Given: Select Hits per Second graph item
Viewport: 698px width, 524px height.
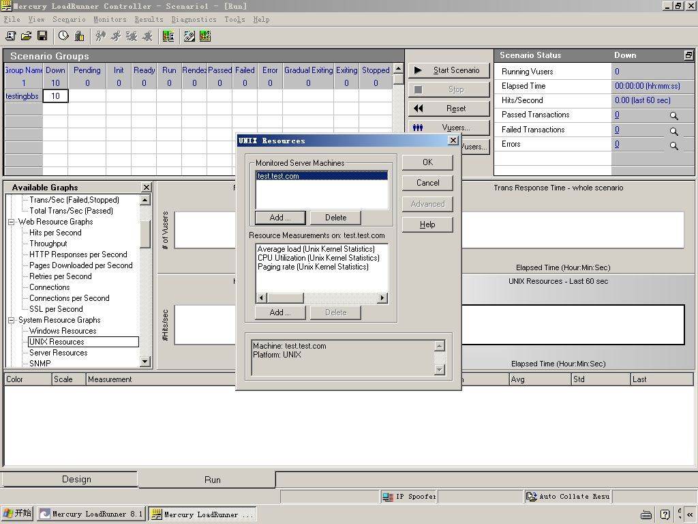Looking at the screenshot, I should click(55, 233).
